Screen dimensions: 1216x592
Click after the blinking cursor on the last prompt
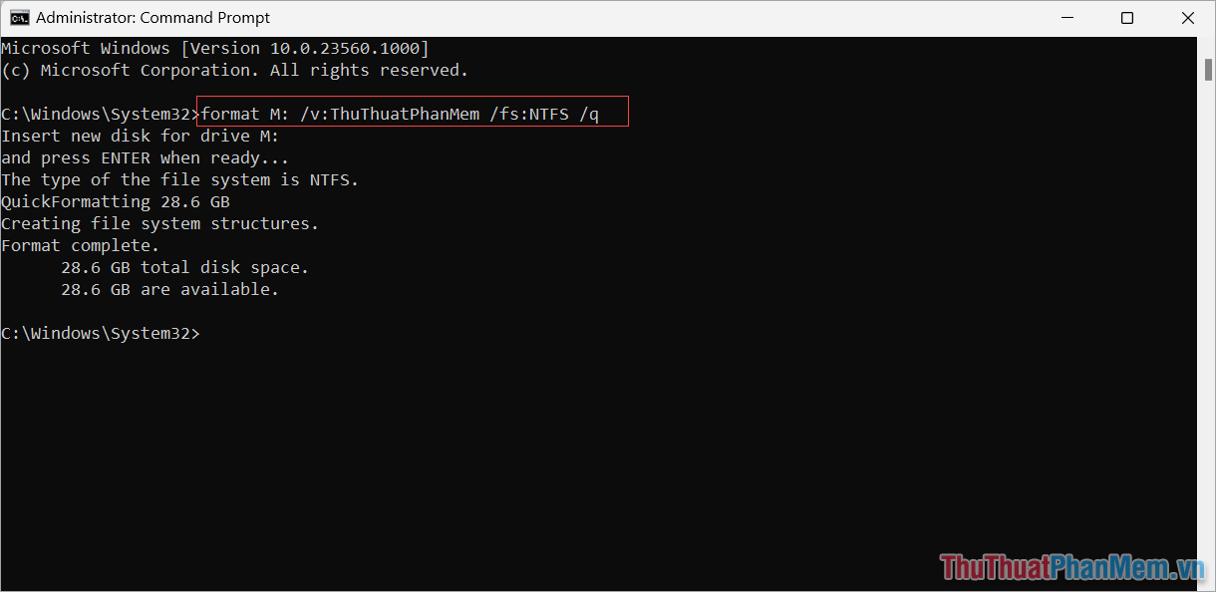pyautogui.click(x=209, y=333)
